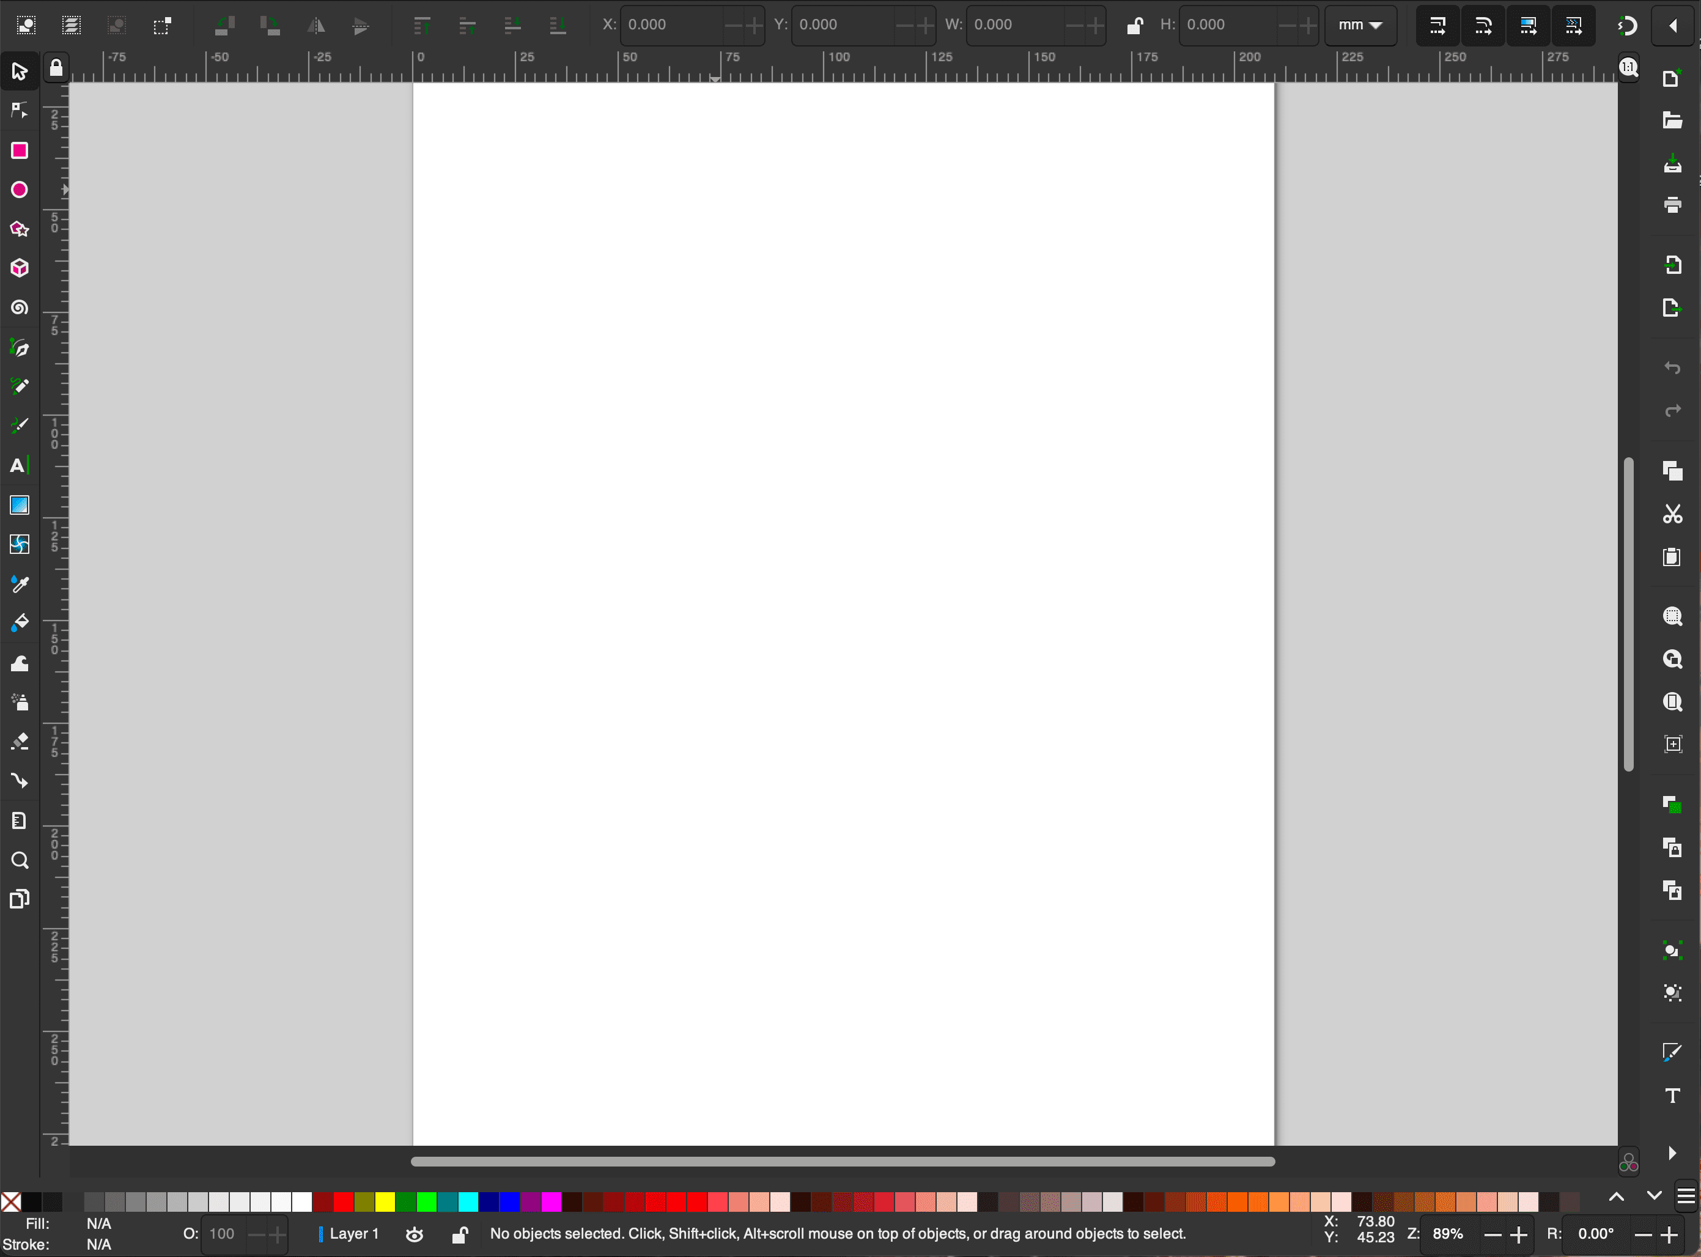
Task: Increase the W width value with plus
Action: 1094,26
